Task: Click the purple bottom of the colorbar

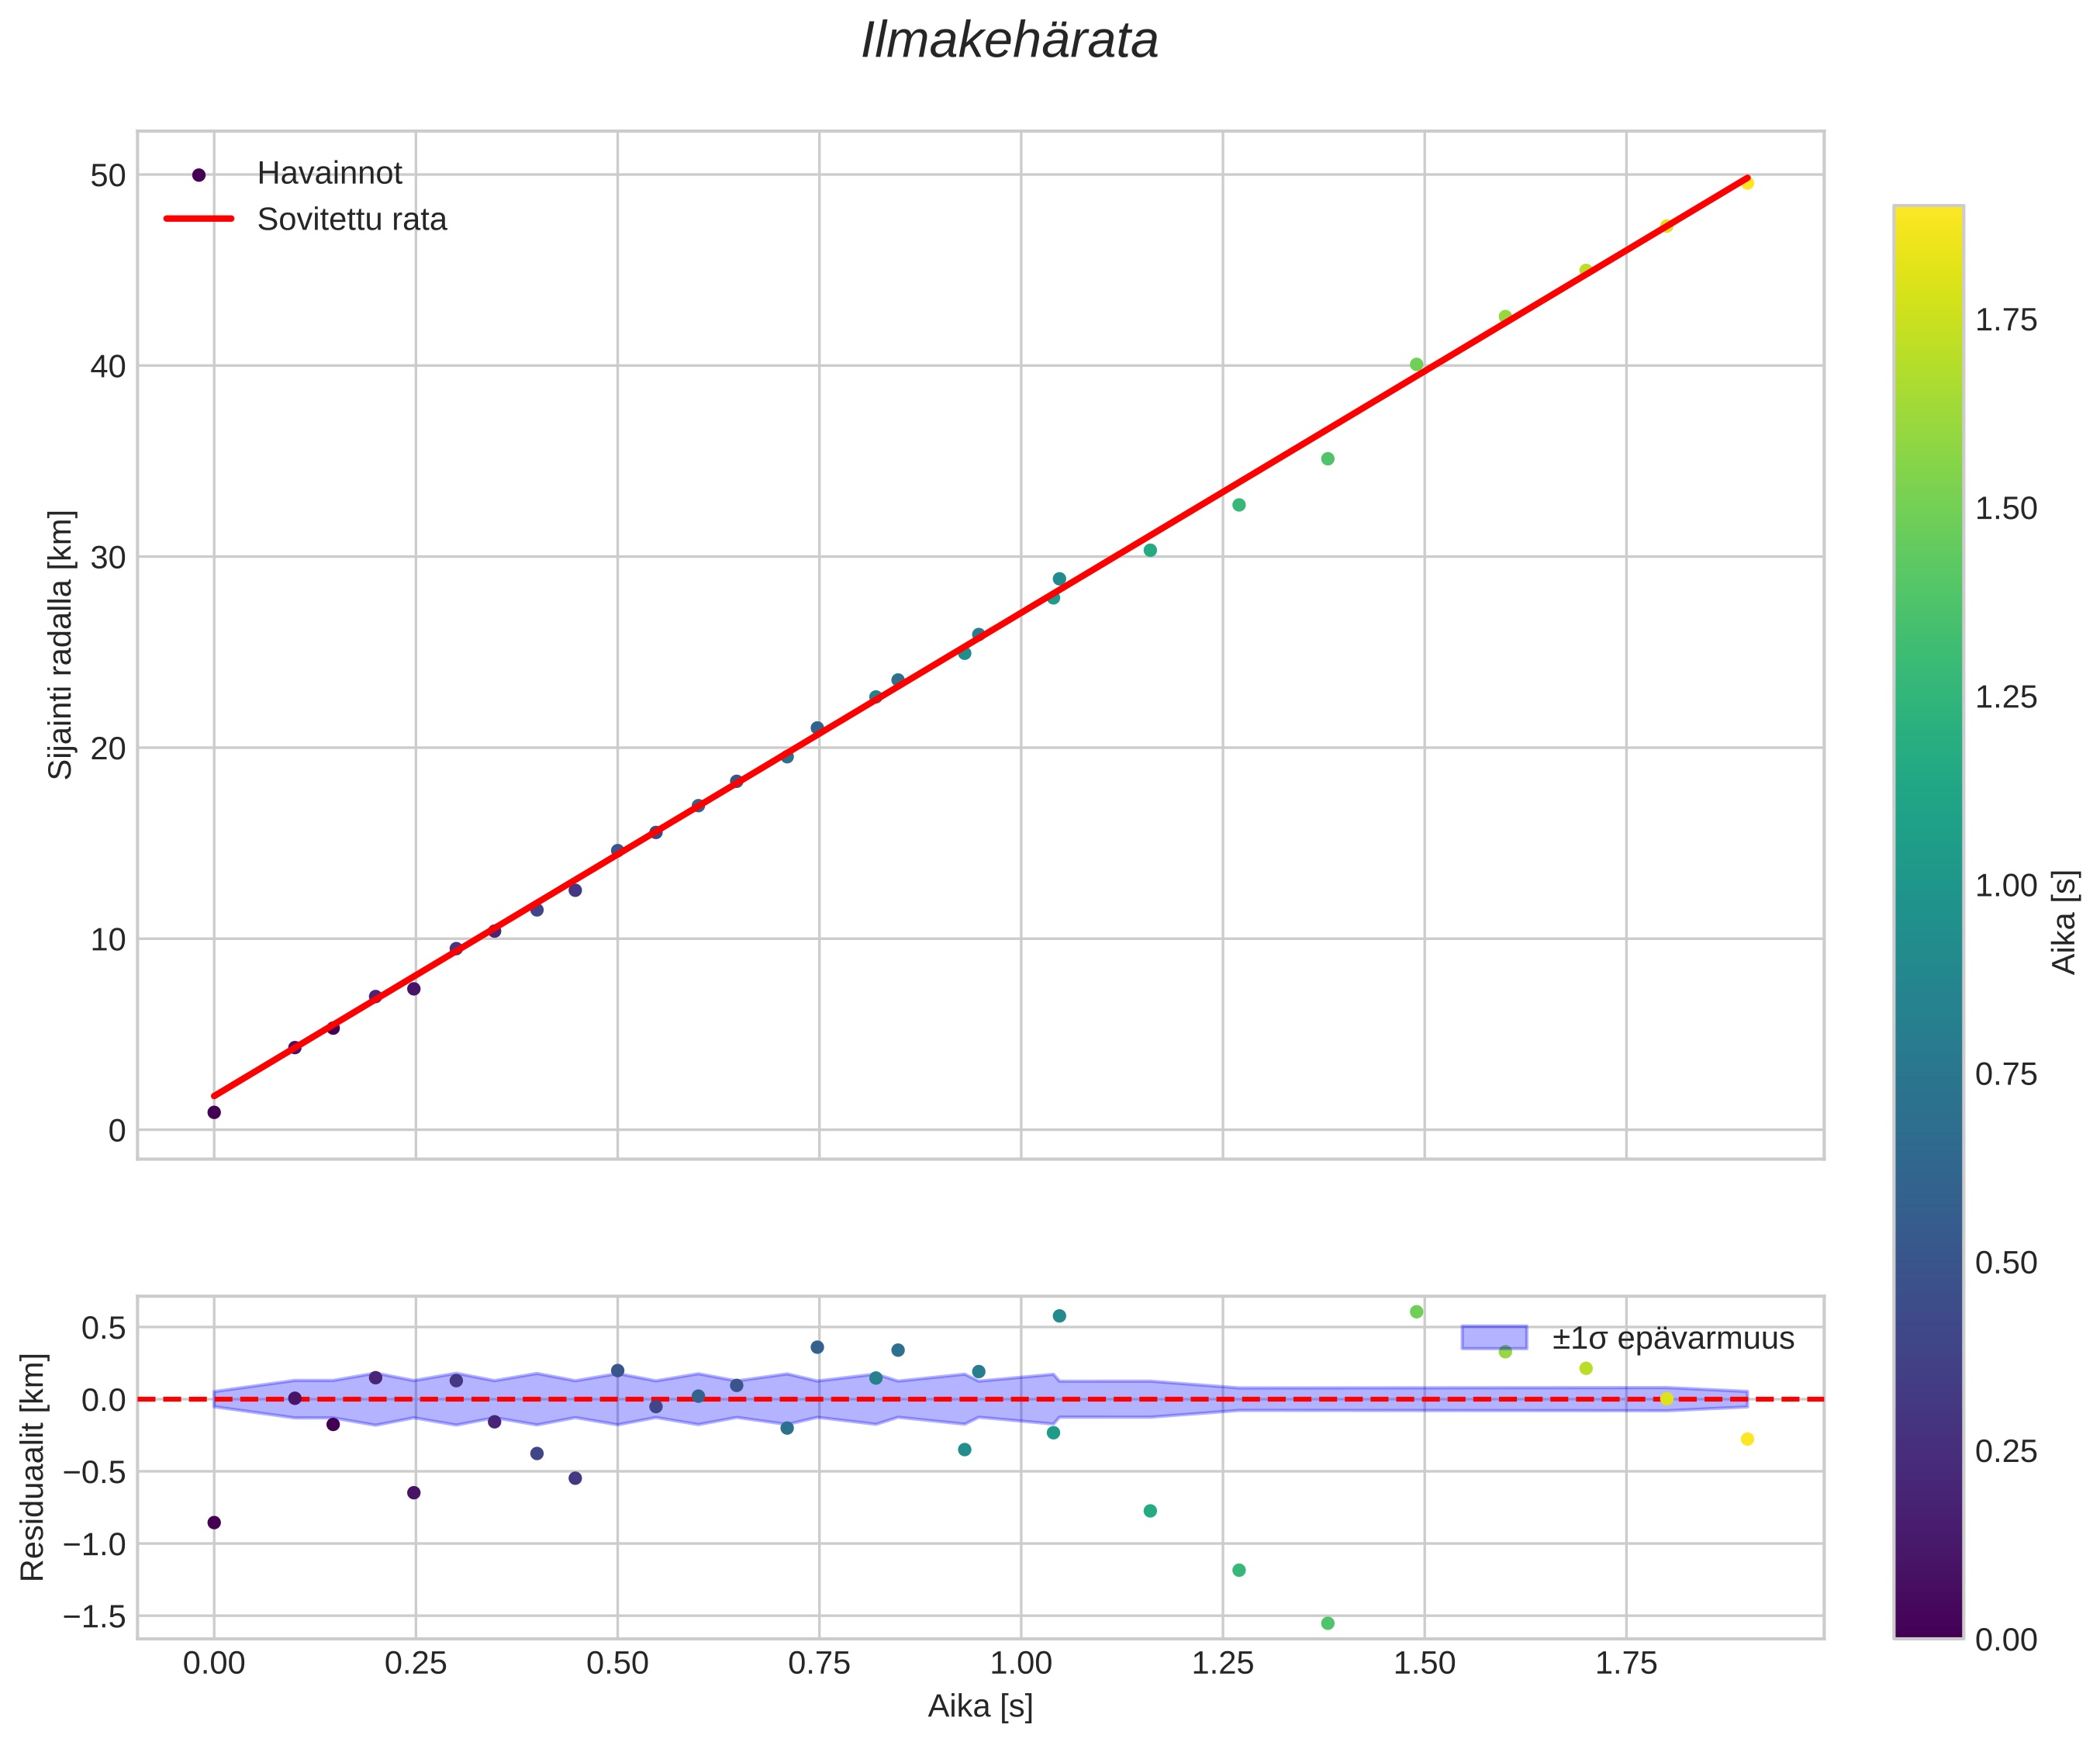Action: coord(1928,1626)
